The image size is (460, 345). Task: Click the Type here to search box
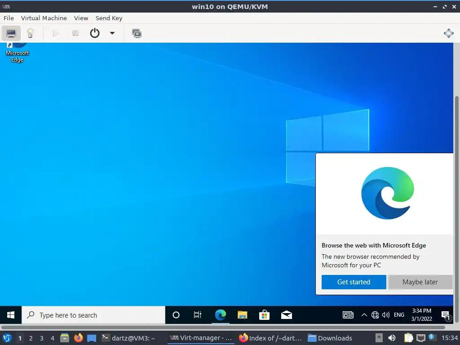click(93, 315)
